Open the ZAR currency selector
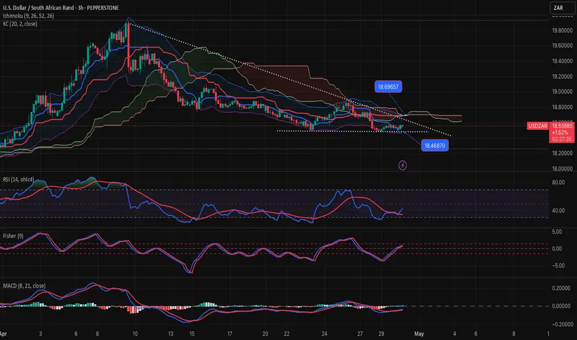Image resolution: width=577 pixels, height=340 pixels. point(560,9)
